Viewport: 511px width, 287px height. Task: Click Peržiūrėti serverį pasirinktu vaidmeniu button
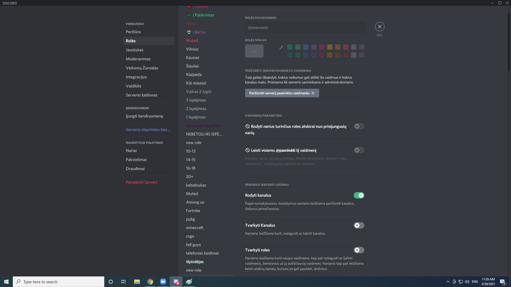coord(282,93)
